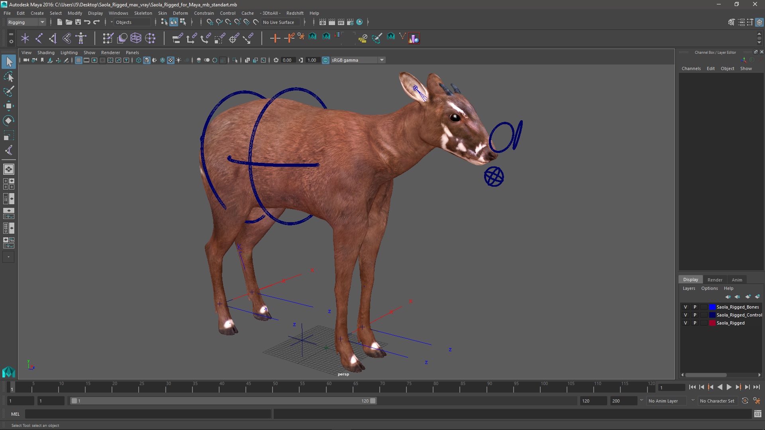This screenshot has width=765, height=430.
Task: Toggle visibility V of Saola_Rigged layer
Action: [685, 323]
